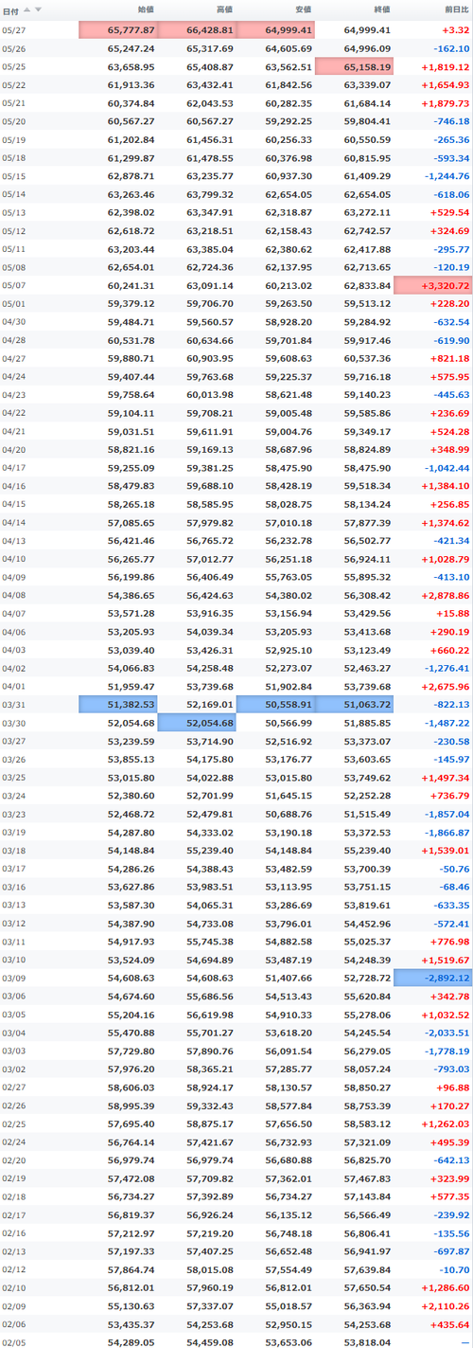Screen dimensions: 473x1348
Task: Select the 05/13 date cell
Action: [x=13, y=213]
